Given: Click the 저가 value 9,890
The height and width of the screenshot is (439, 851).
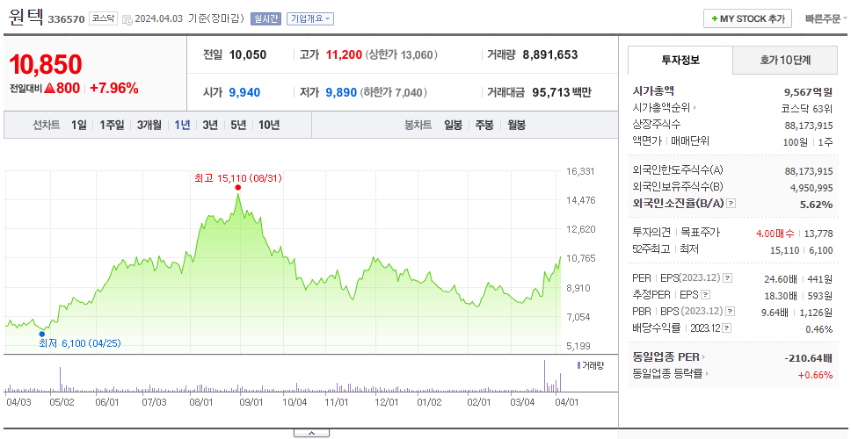Looking at the screenshot, I should tap(341, 93).
